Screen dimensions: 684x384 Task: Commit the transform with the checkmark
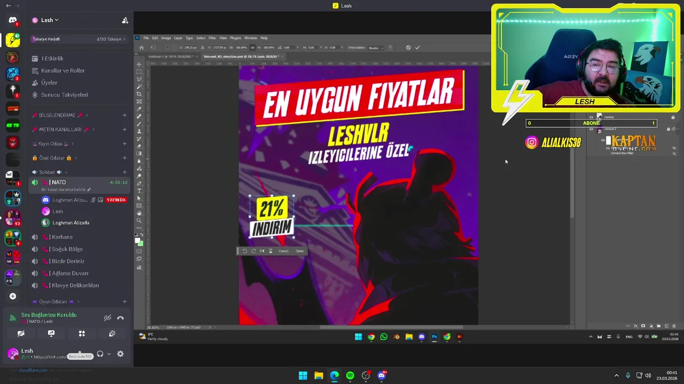tap(417, 47)
